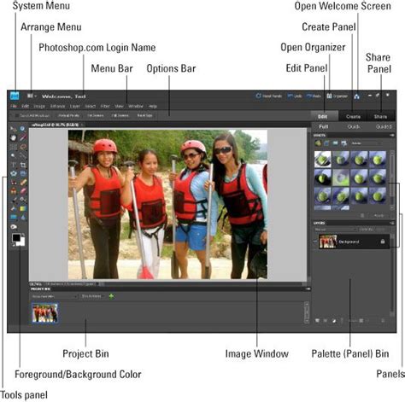Select the Spot Healing Brush tool
The height and width of the screenshot is (402, 405).
click(23, 183)
